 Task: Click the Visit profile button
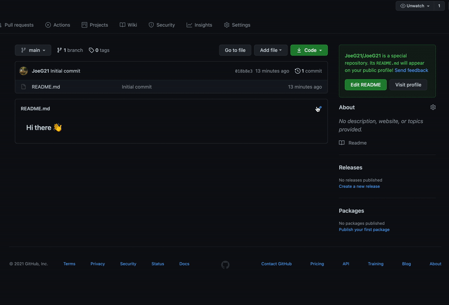point(408,85)
